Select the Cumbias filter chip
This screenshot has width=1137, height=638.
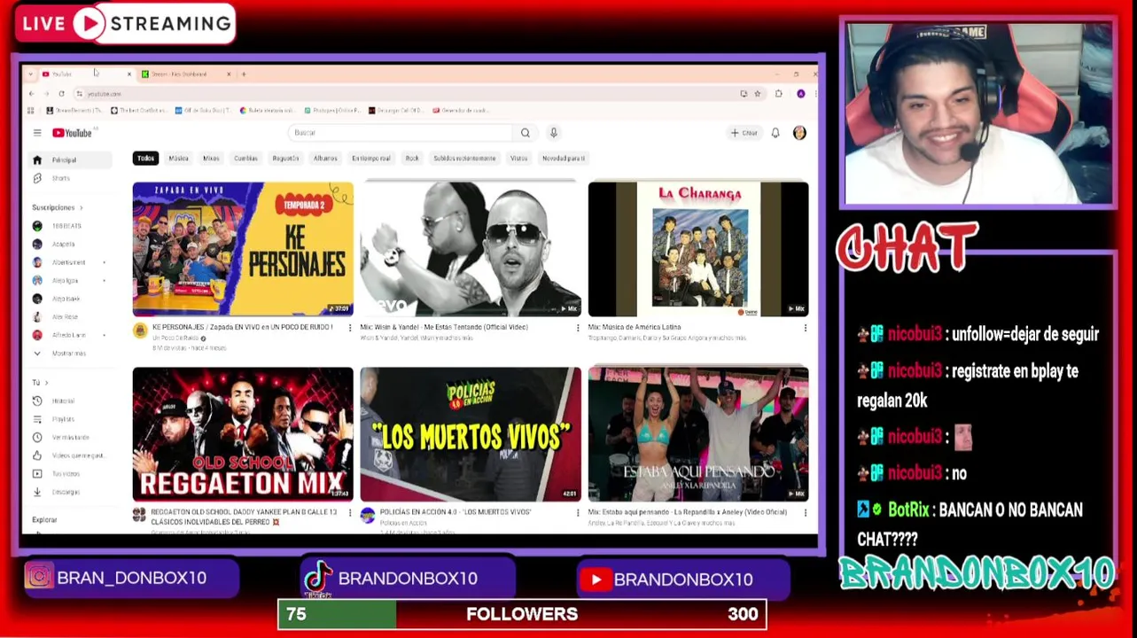245,159
